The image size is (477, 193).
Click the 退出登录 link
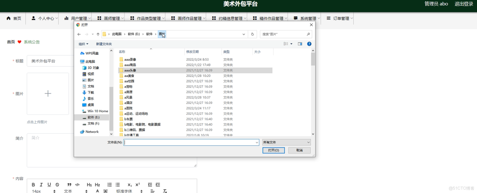point(464,4)
